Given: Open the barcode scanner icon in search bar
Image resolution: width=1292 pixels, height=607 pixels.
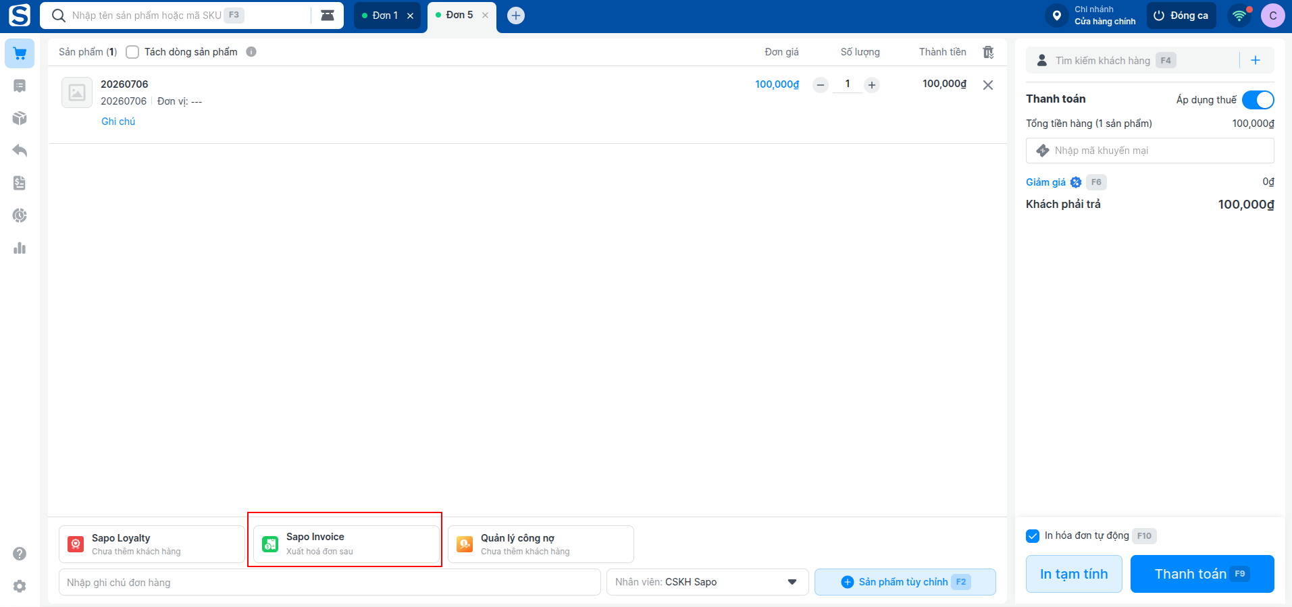Looking at the screenshot, I should [328, 16].
